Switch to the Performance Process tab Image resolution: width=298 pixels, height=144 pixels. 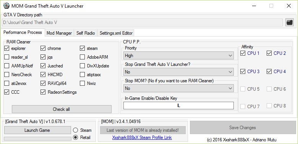coord(23,33)
